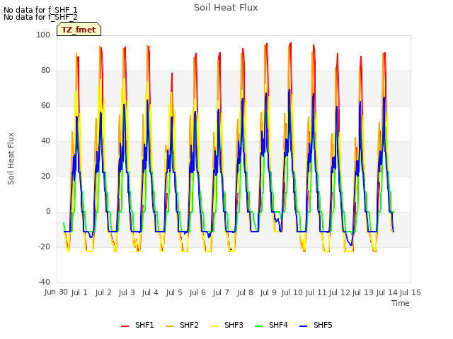Click the Jul 8 x-axis tick label
This screenshot has height=339, width=453.
[x=245, y=292]
